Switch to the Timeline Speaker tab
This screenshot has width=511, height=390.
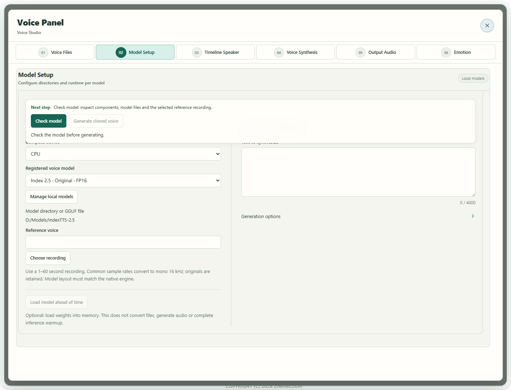(x=215, y=52)
